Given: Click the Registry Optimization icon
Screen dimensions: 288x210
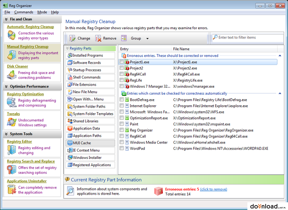Looking at the screenshot, I should click(x=11, y=102).
